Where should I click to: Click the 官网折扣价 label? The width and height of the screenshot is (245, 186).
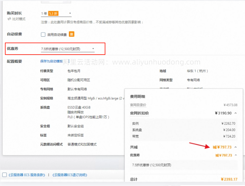[x=139, y=113]
